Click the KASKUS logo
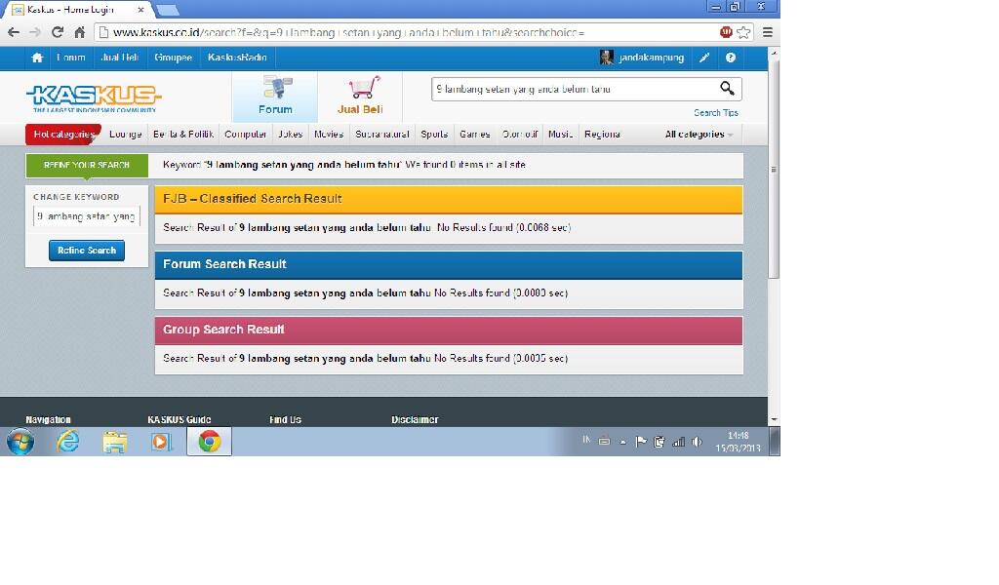 (x=94, y=98)
